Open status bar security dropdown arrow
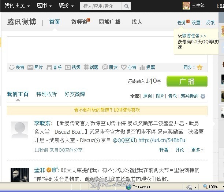This screenshot has height=192, width=224. (195, 187)
